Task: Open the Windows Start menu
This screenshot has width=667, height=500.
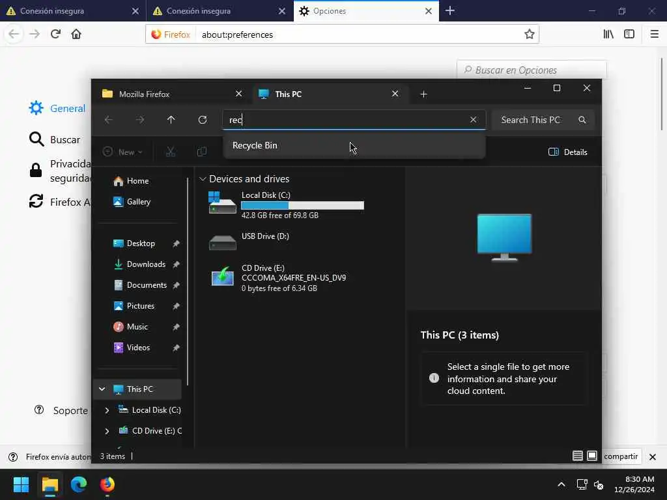Action: [21, 484]
